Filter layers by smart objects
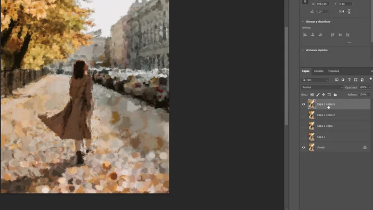 pos(362,80)
